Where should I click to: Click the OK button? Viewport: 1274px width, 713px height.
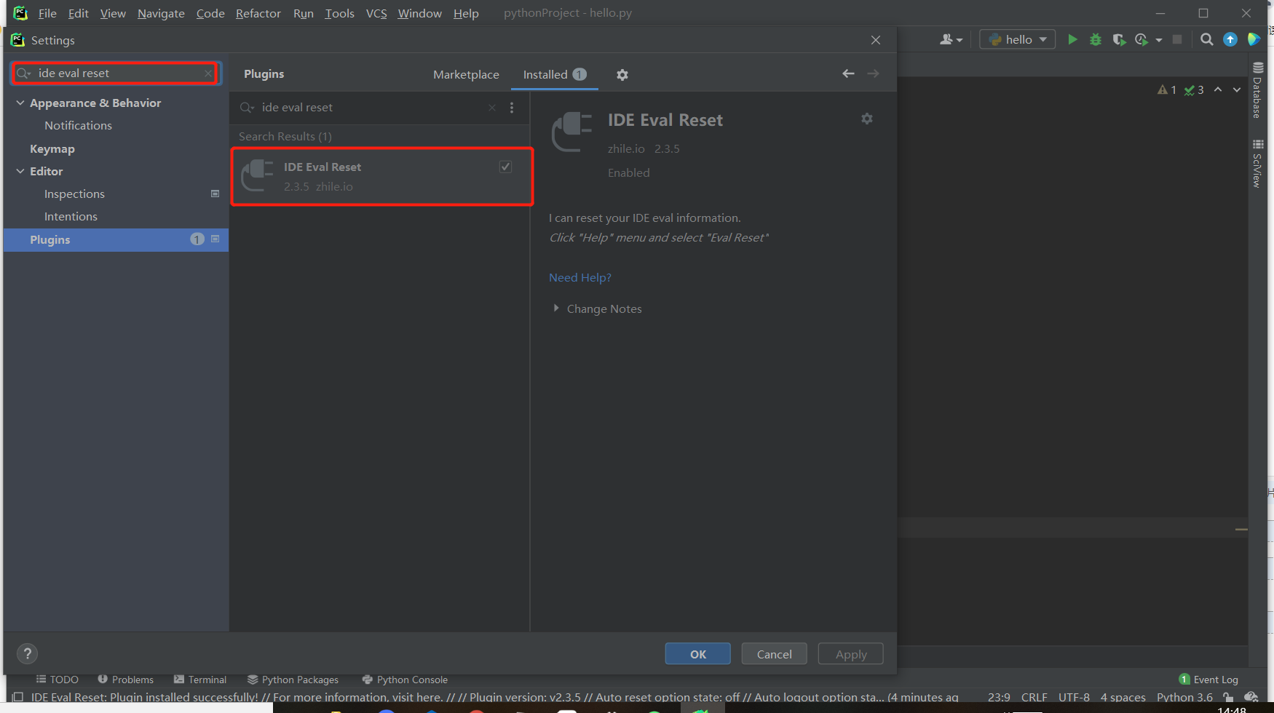coord(697,653)
